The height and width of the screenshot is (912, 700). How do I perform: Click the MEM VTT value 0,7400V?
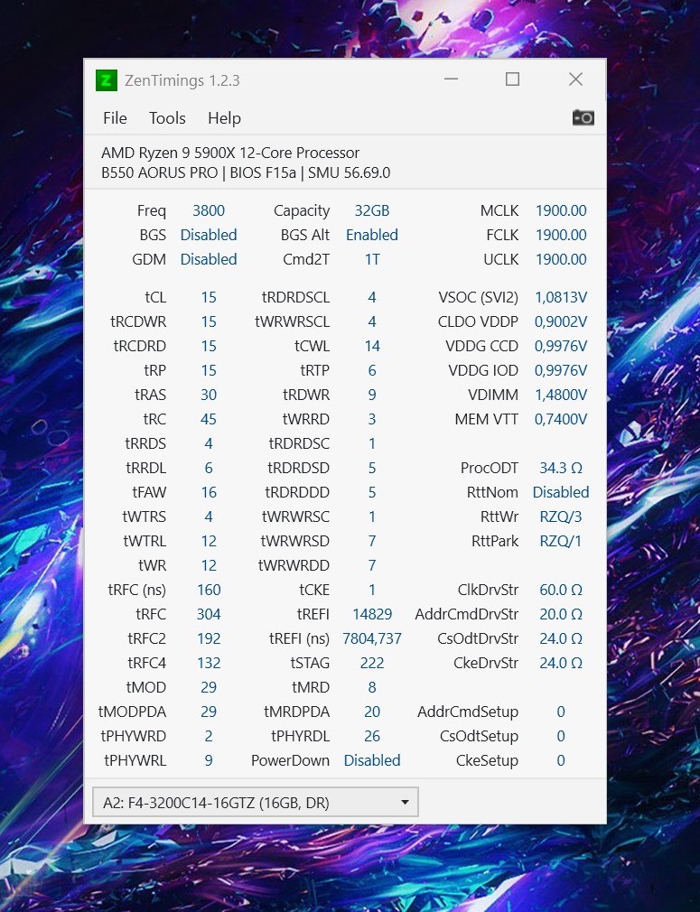561,419
